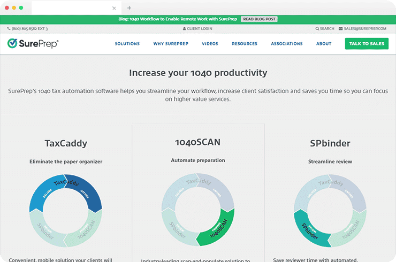The image size is (396, 262).
Task: Open the About menu
Action: 324,44
